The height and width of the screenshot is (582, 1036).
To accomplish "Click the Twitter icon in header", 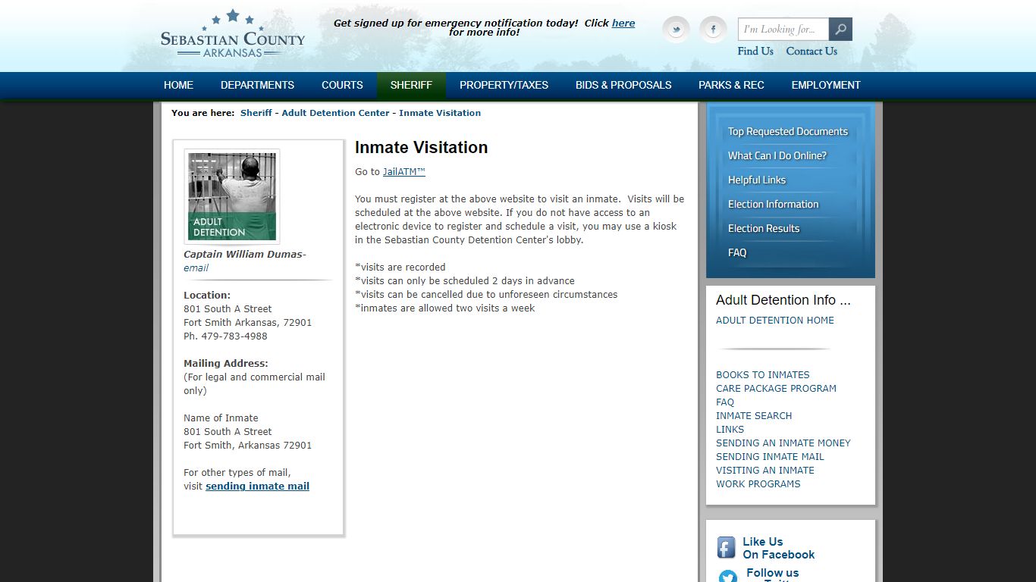I will click(676, 30).
